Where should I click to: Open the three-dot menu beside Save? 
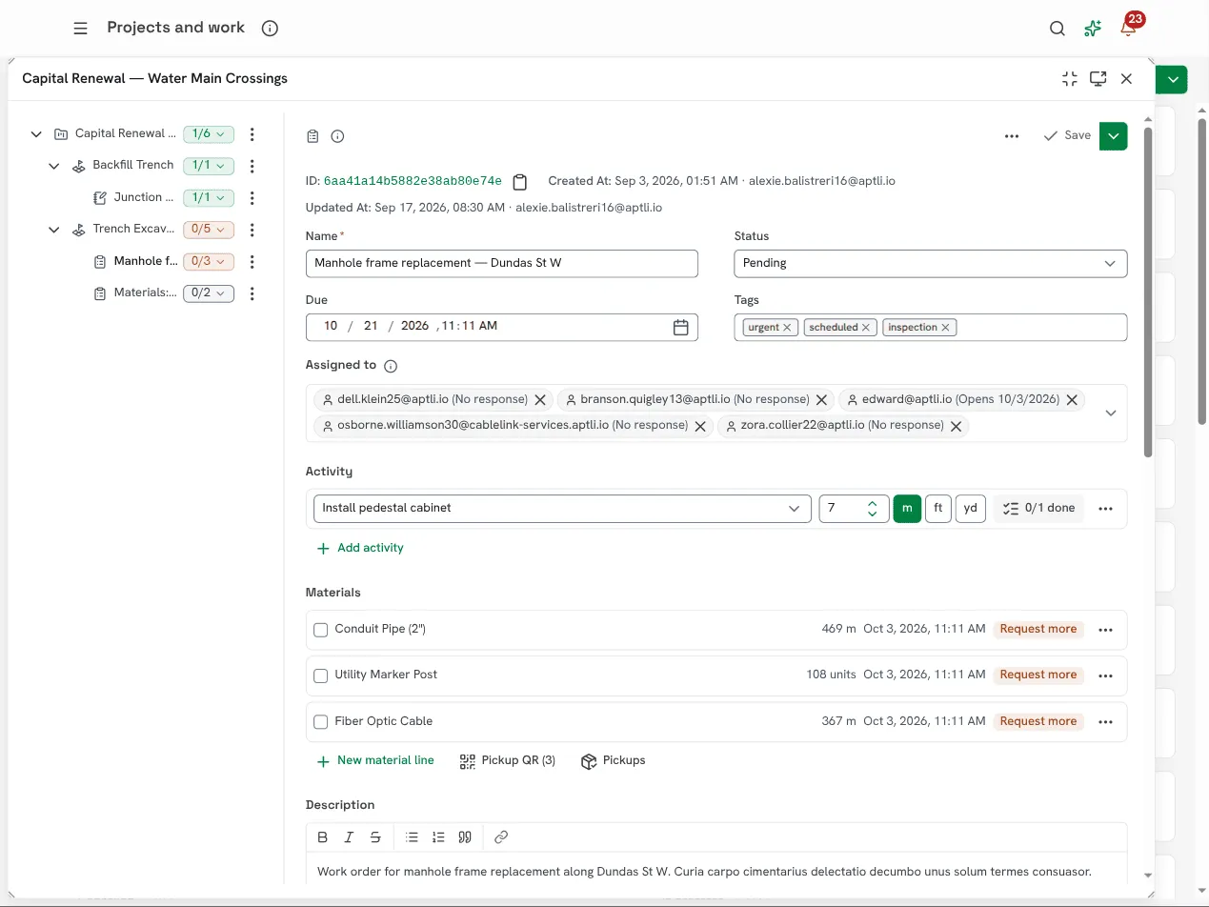pos(1012,136)
